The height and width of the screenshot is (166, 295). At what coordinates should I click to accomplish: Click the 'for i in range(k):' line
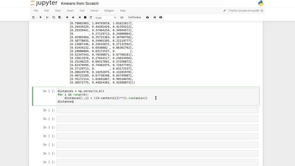click(73, 95)
